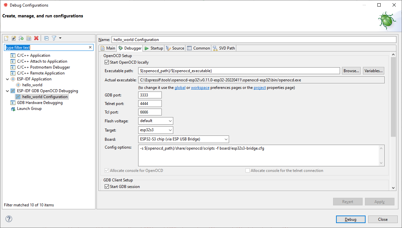Collapse the ESP-IDF Application node
This screenshot has width=402, height=228.
click(x=8, y=79)
